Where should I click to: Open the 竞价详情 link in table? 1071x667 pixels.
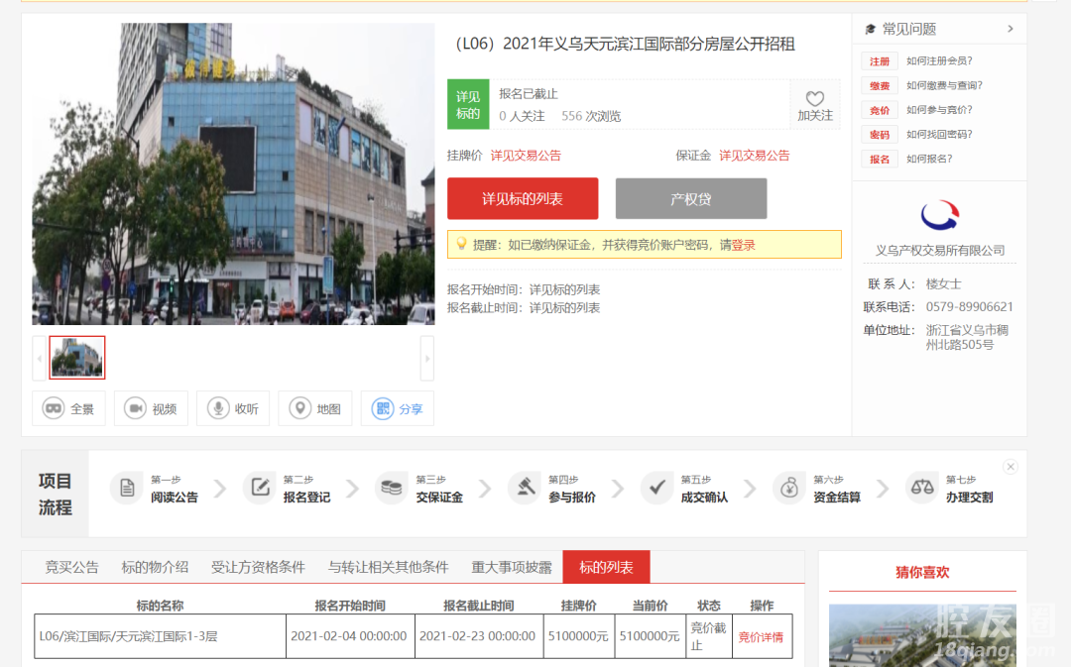[761, 637]
